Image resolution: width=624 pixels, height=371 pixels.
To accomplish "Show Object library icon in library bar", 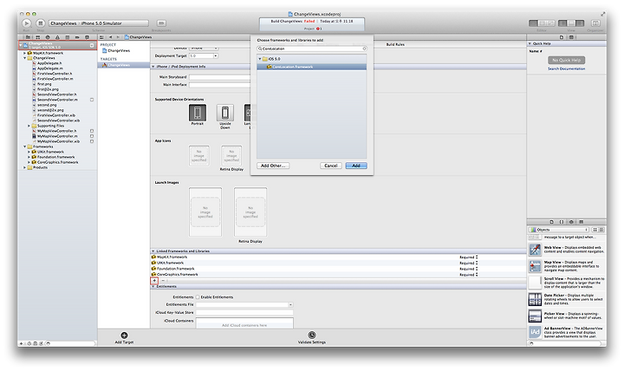I will [571, 222].
